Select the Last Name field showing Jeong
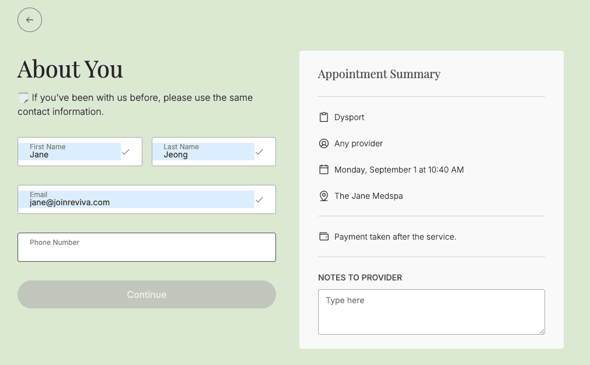Screen dimensions: 590x365 tap(204, 152)
